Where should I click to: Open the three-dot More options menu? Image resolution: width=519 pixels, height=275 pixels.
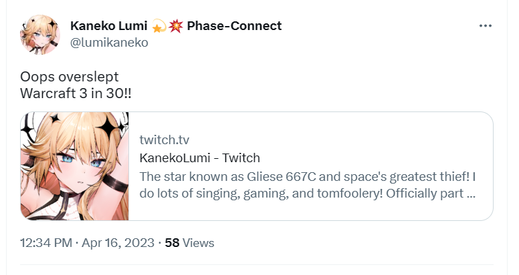click(x=486, y=26)
